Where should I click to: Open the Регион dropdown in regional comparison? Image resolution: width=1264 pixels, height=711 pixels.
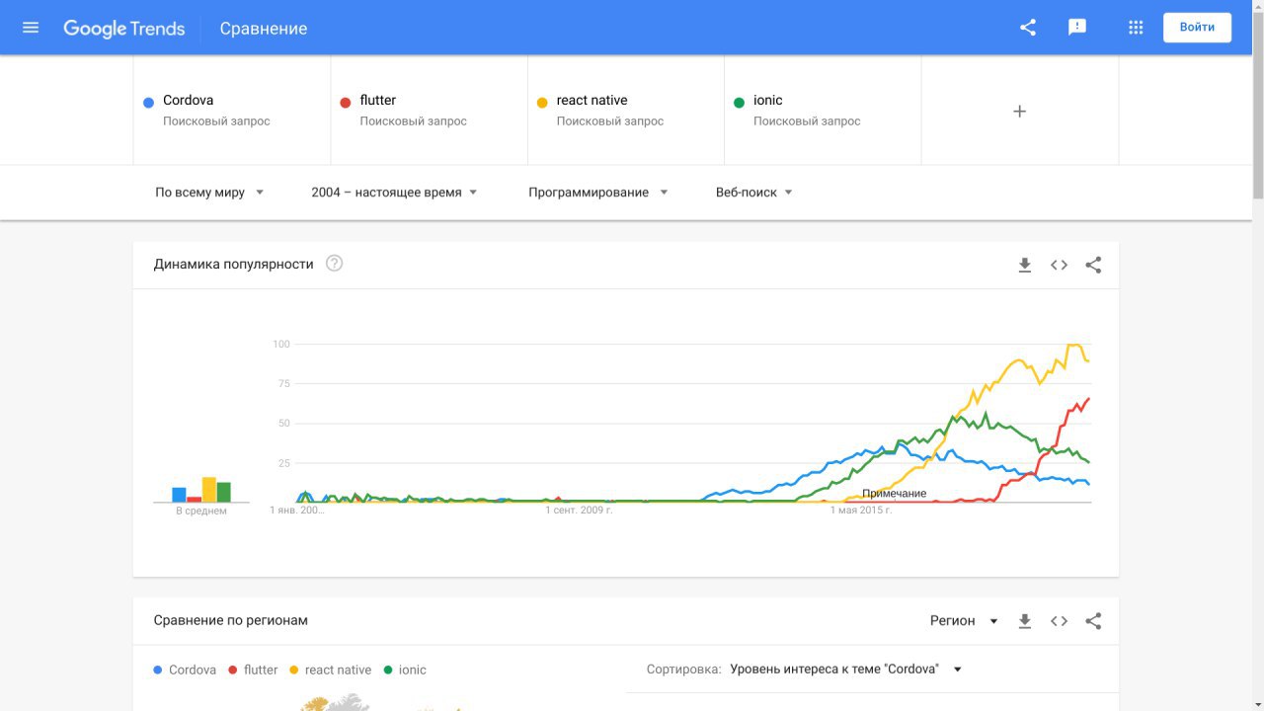pos(965,621)
